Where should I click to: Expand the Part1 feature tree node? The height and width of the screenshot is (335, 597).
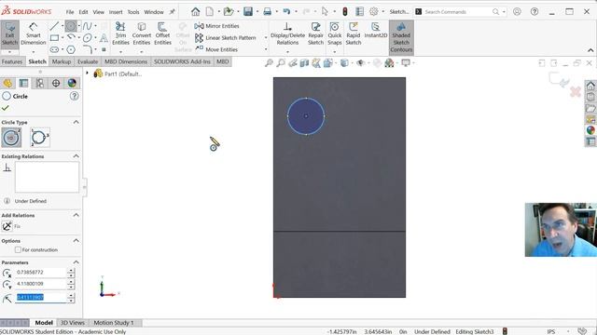[x=87, y=74]
